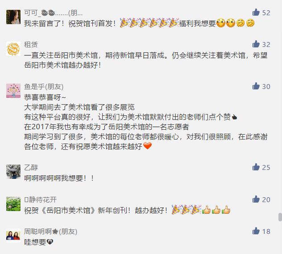Screen dimensions: 282x254
Task: Open 乙醇's profile picture
Action: point(13,172)
